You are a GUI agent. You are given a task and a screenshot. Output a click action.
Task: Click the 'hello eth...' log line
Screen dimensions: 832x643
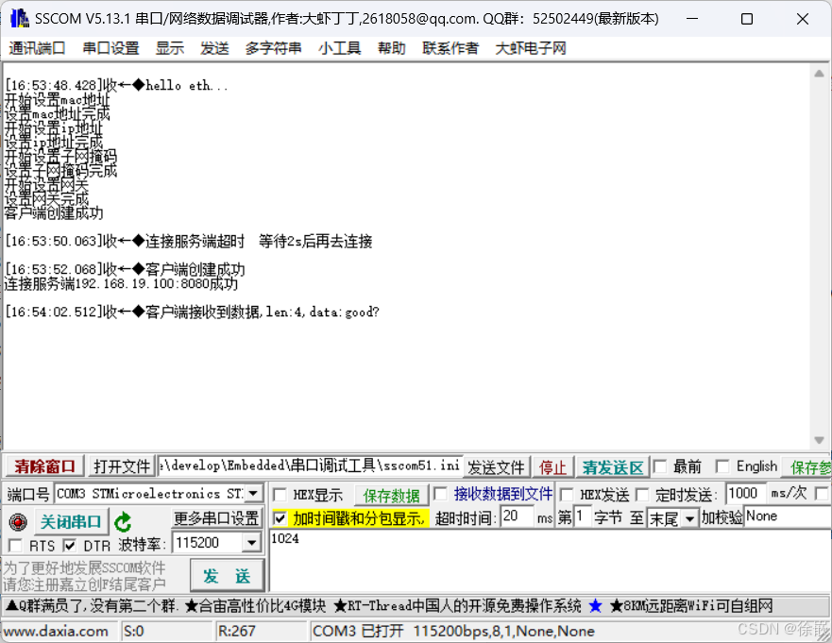point(116,85)
